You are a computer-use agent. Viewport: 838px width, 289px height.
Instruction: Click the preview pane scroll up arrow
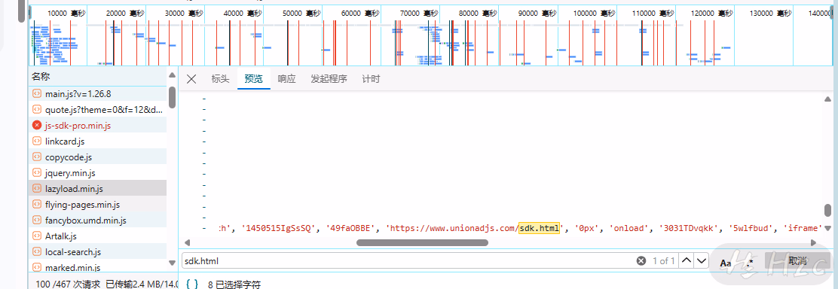click(x=828, y=99)
